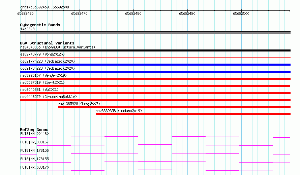This screenshot has height=175, width=300.
Task: Click the blue dgv2177n223 variant bar
Action: point(155,65)
